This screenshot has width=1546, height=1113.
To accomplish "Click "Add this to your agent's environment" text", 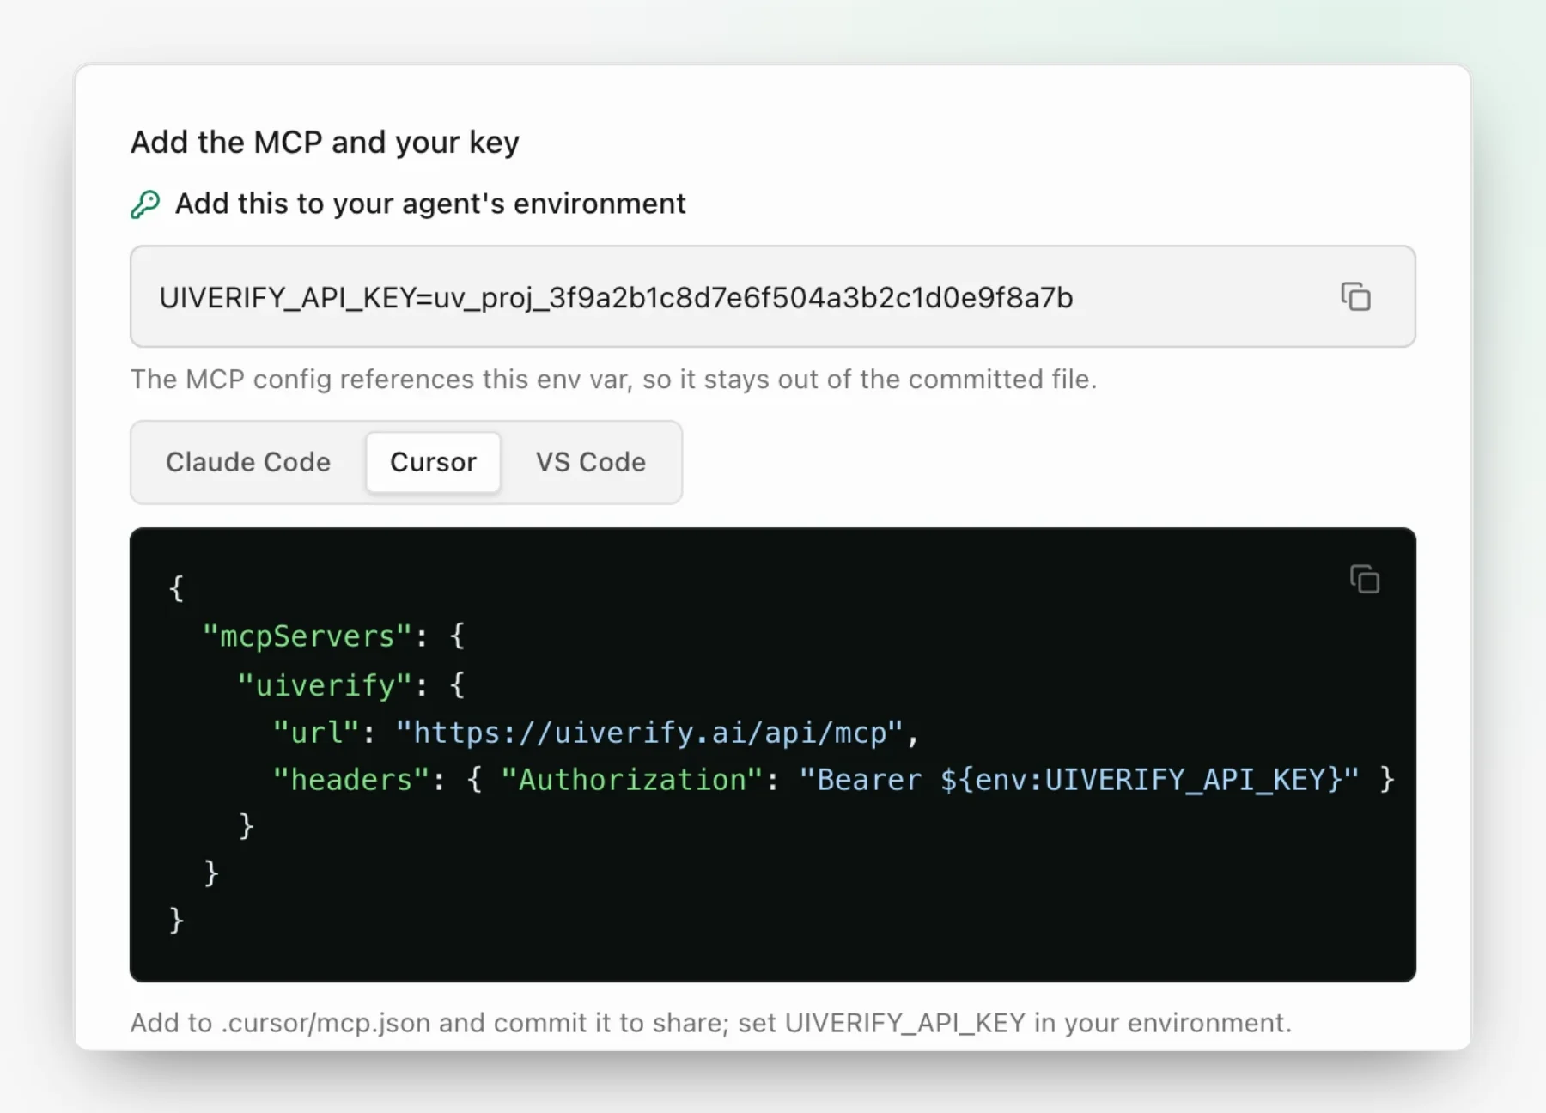I will pyautogui.click(x=430, y=204).
